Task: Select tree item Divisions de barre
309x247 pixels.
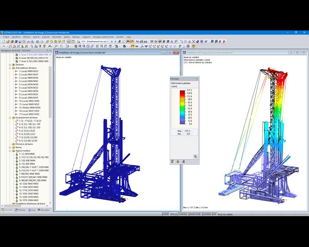Action: (x=24, y=144)
